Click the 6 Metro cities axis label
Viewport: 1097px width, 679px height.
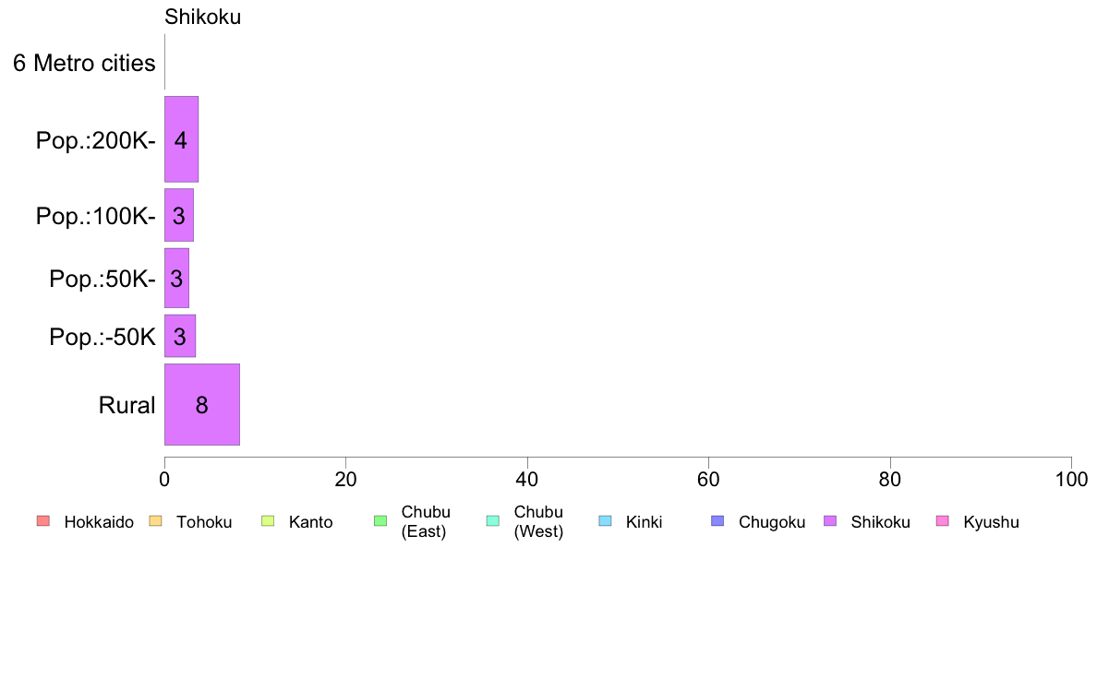click(84, 63)
